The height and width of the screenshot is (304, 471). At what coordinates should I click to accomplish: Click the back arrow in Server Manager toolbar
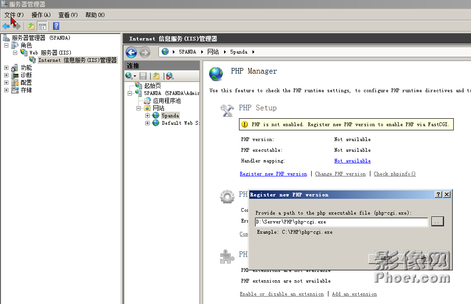[x=6, y=27]
